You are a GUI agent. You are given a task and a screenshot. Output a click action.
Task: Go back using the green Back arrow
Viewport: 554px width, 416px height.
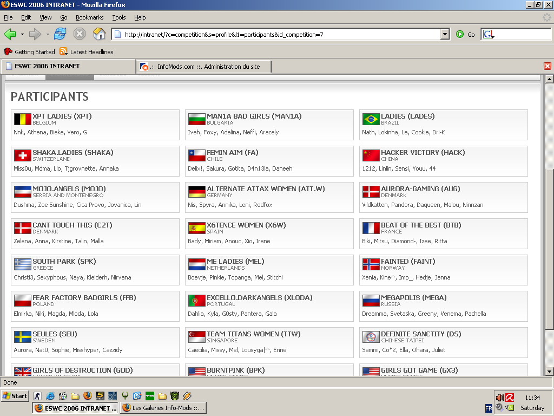point(10,34)
